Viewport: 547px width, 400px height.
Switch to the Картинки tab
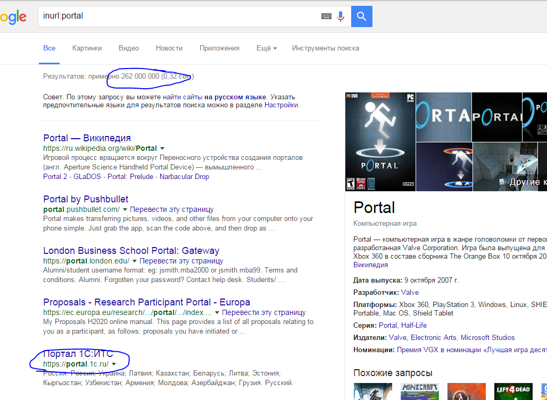click(x=87, y=48)
